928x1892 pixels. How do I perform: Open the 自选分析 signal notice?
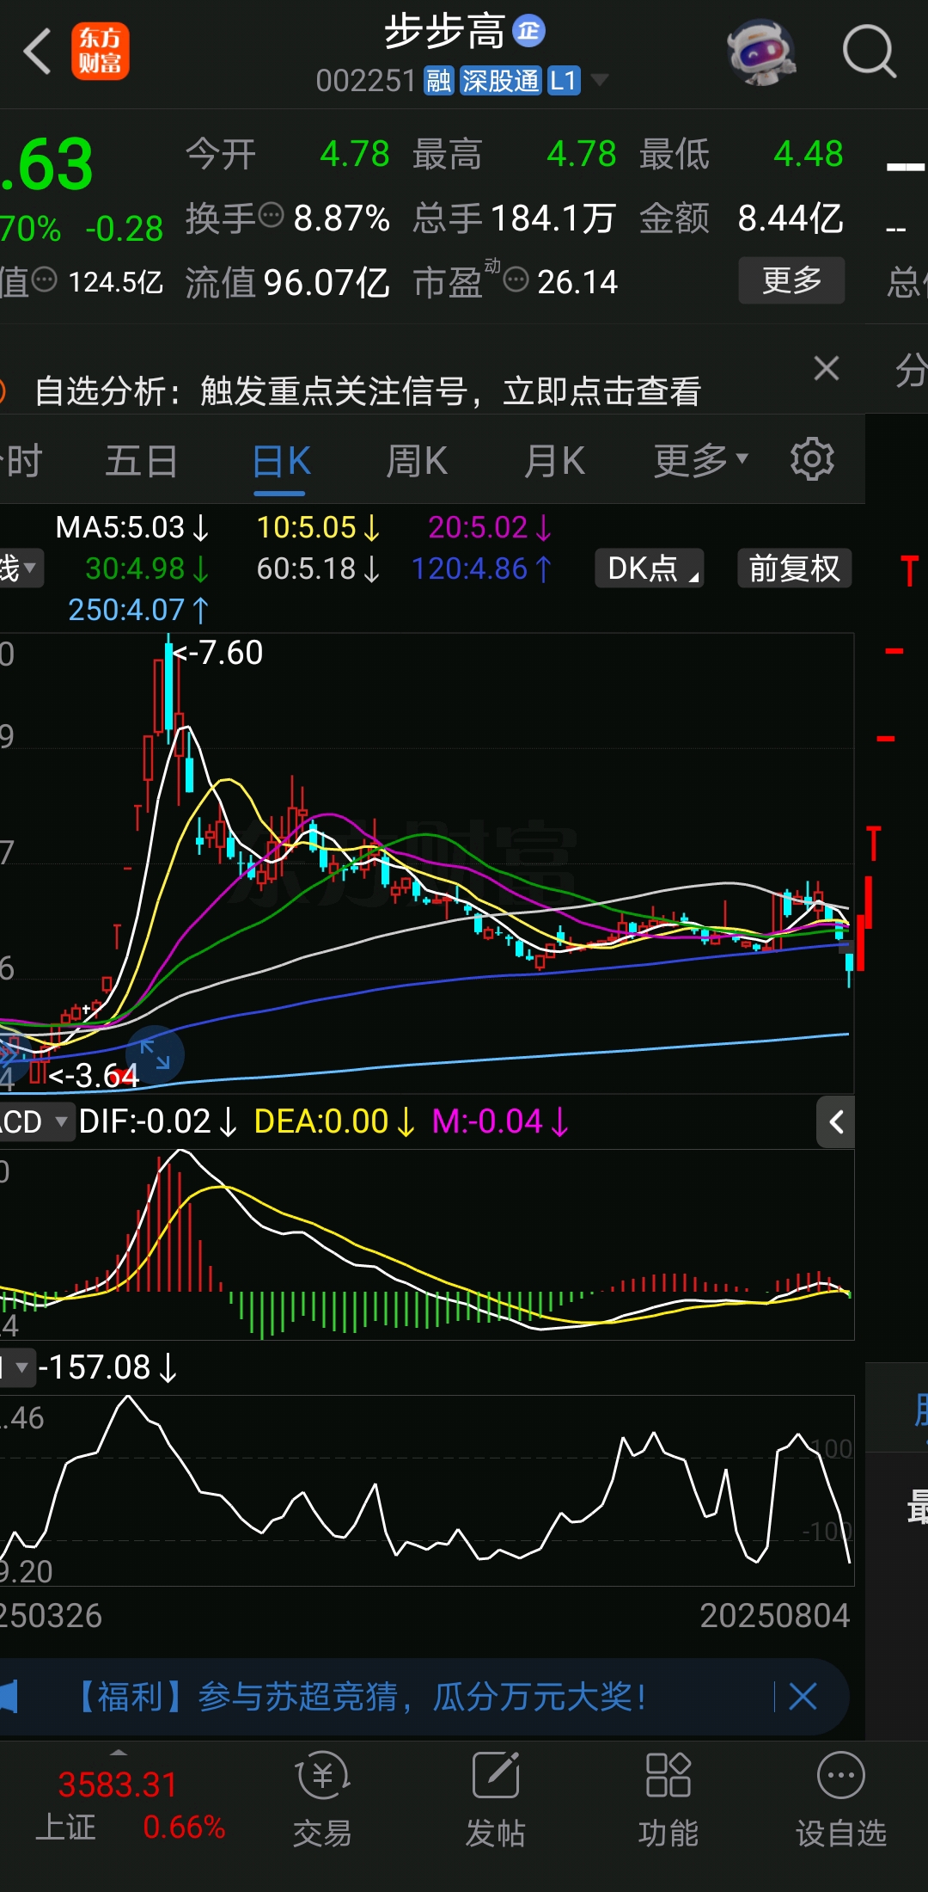pos(368,391)
